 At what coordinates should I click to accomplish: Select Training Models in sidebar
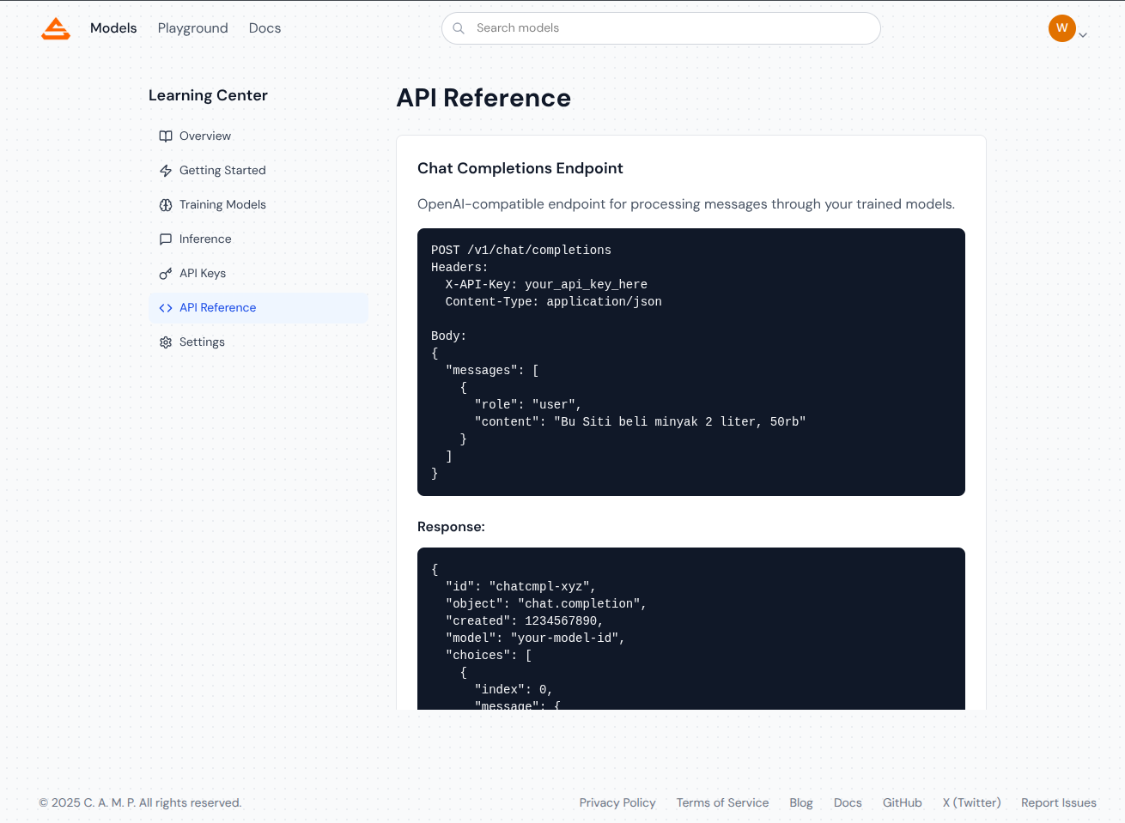258,204
